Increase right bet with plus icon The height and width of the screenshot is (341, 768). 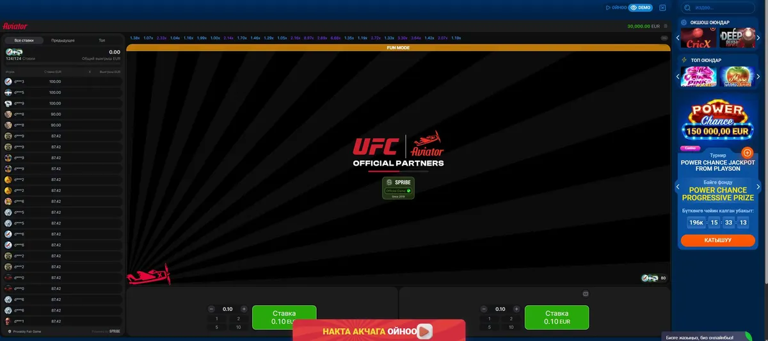516,309
